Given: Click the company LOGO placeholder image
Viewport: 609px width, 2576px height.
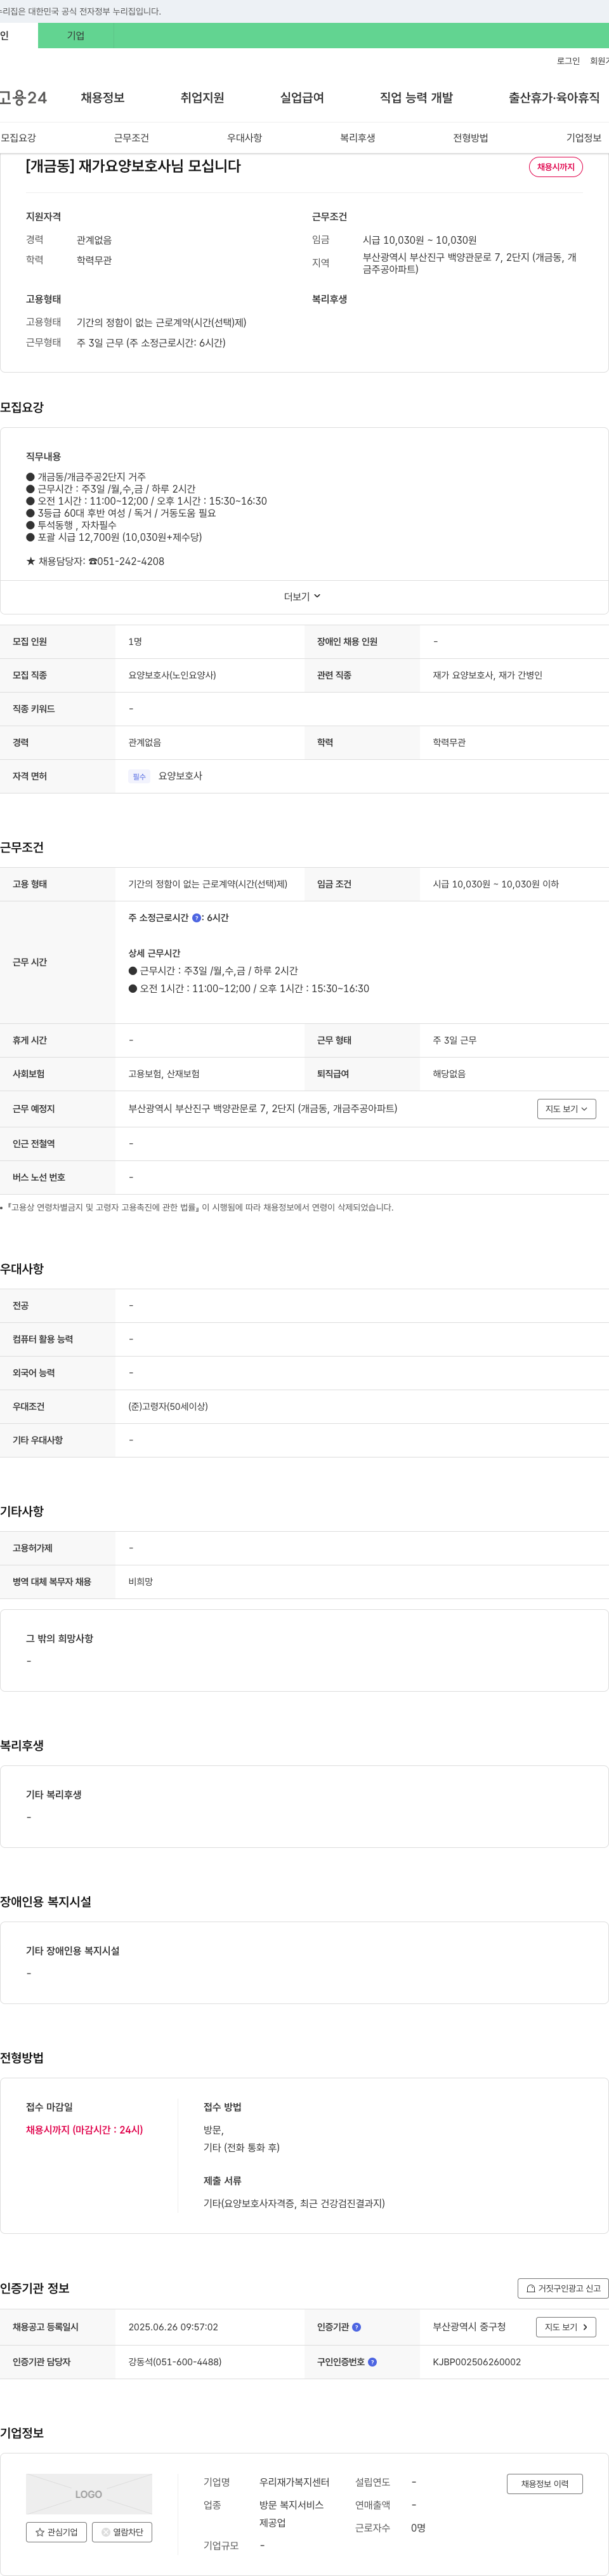Looking at the screenshot, I should pyautogui.click(x=89, y=2494).
